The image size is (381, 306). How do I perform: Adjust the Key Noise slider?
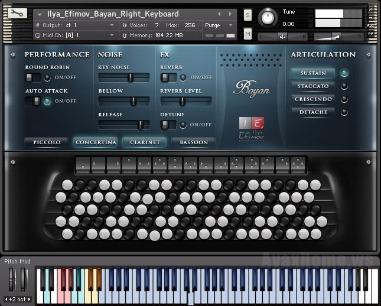(x=124, y=78)
